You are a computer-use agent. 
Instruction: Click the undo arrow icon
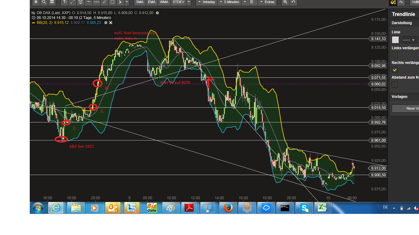click(293, 2)
